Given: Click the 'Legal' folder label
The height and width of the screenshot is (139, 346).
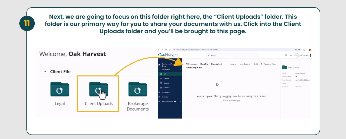Looking at the screenshot, I should coord(60,104).
